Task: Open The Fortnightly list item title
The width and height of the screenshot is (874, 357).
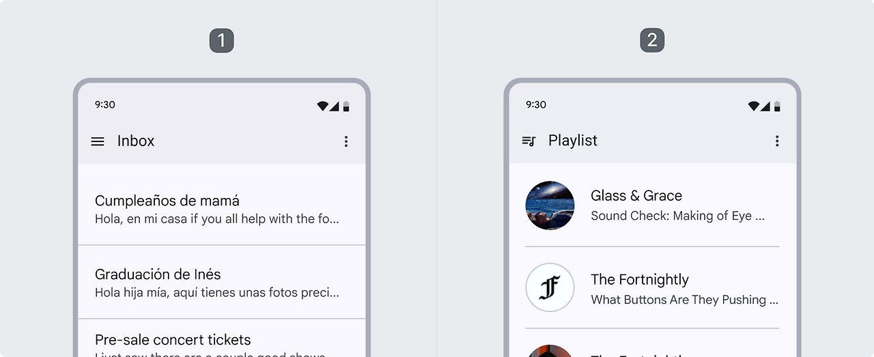Action: click(640, 279)
